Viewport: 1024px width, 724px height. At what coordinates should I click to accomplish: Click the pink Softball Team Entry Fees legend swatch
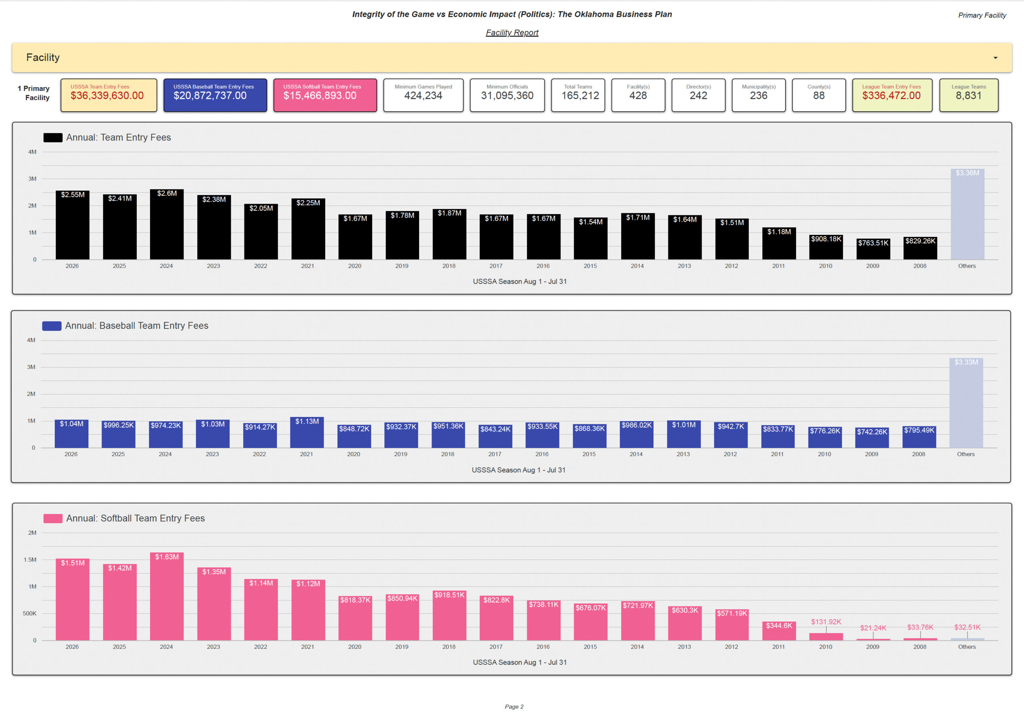tap(53, 518)
